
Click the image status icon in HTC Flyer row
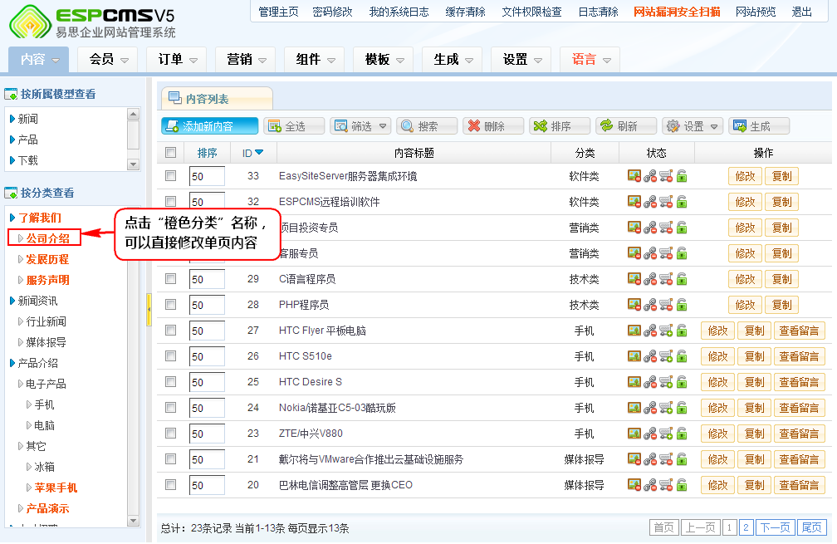(634, 331)
